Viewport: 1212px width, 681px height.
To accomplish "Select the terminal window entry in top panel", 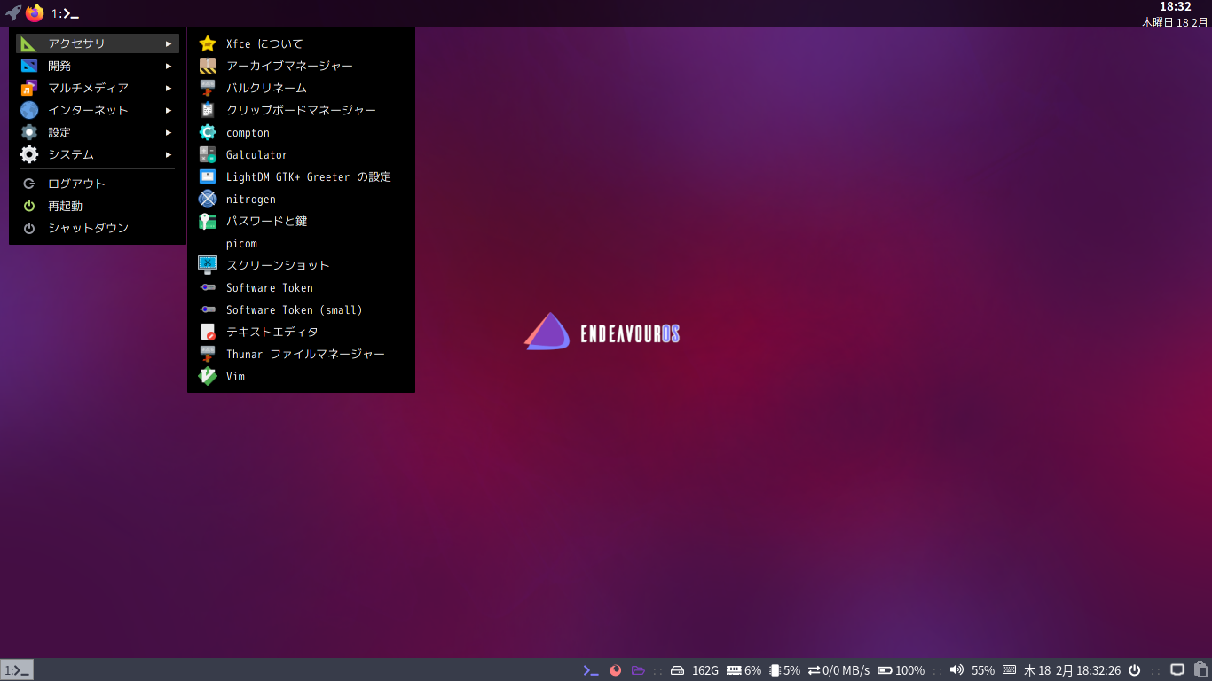I will pos(65,13).
